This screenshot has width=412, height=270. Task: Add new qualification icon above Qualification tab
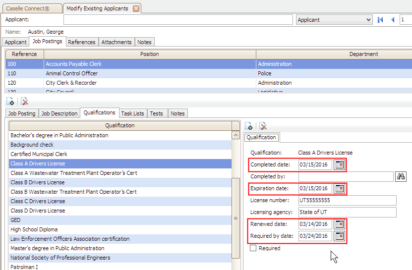point(249,126)
